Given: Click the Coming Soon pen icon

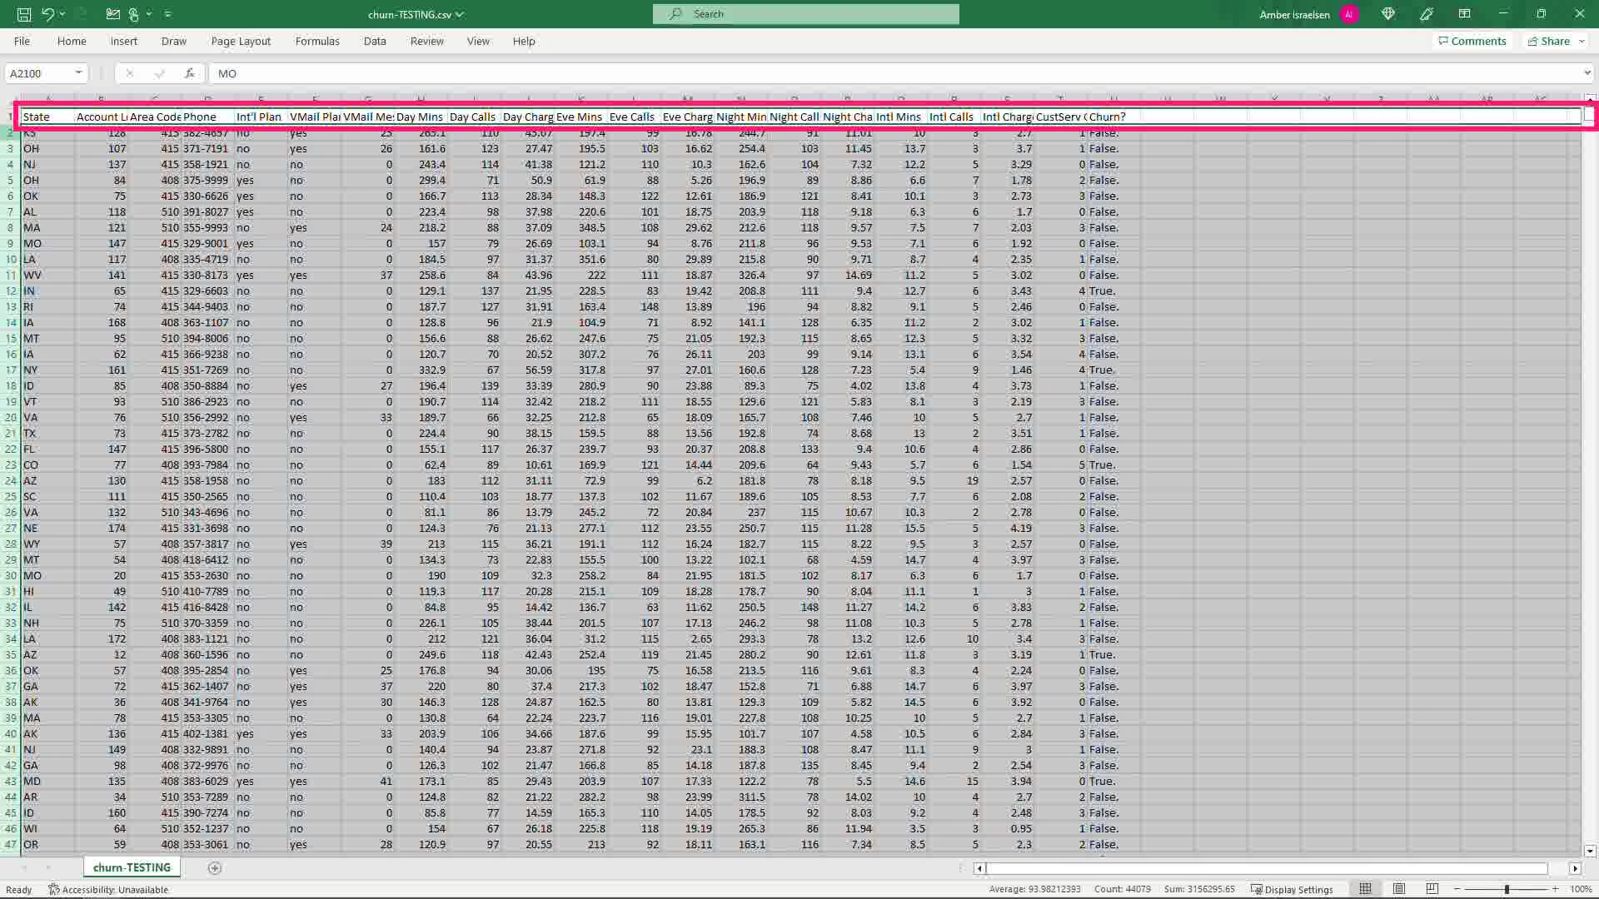Looking at the screenshot, I should coord(1427,14).
